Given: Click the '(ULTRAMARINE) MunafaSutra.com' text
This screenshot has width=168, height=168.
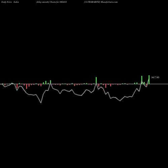Looking at the screenshot, I should (x=101, y=2).
